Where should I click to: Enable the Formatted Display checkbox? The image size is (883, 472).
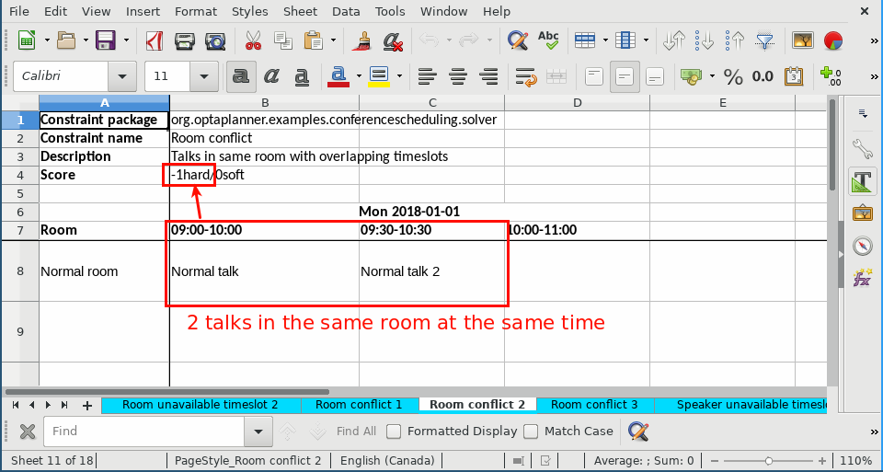click(394, 431)
